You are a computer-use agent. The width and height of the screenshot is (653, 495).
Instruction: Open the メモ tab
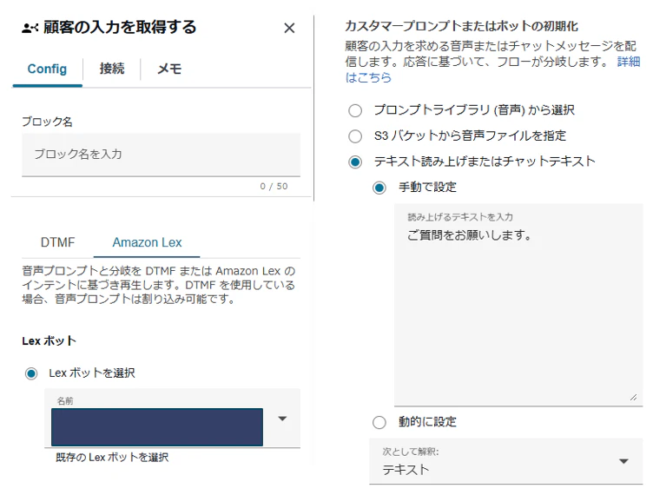tap(169, 69)
